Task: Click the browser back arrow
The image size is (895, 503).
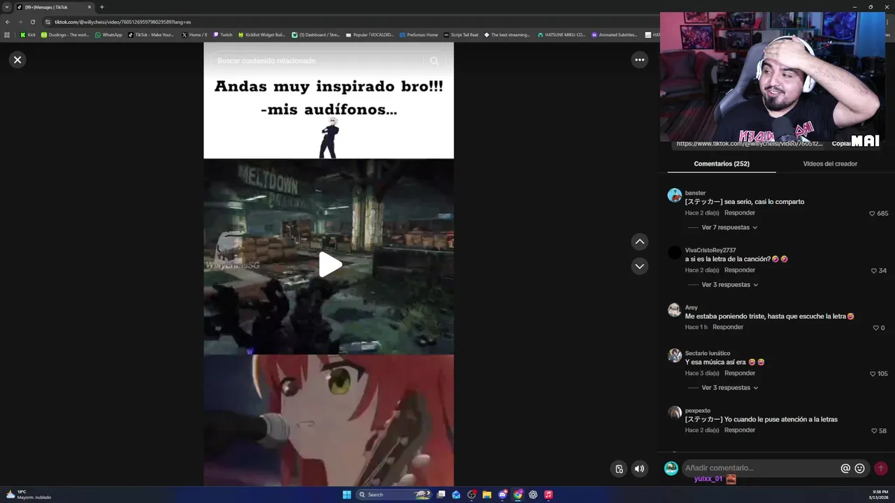Action: [x=7, y=22]
